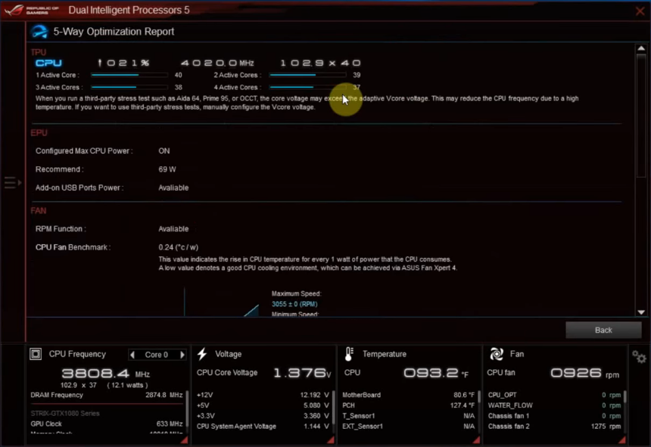
Task: Click the CPU_OPT fan row label
Action: click(503, 395)
